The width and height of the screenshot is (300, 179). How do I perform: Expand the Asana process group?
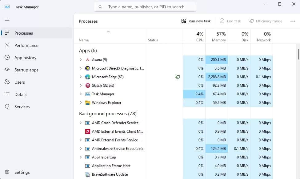pos(81,60)
